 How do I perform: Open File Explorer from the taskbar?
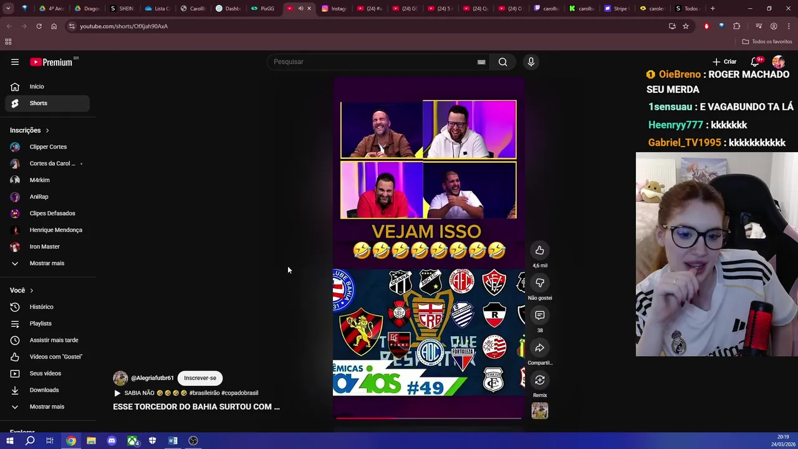click(91, 441)
